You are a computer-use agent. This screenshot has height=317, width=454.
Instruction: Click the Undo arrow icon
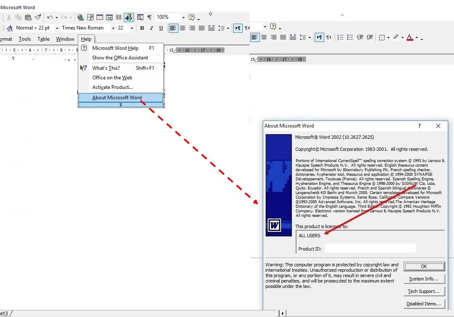50,17
